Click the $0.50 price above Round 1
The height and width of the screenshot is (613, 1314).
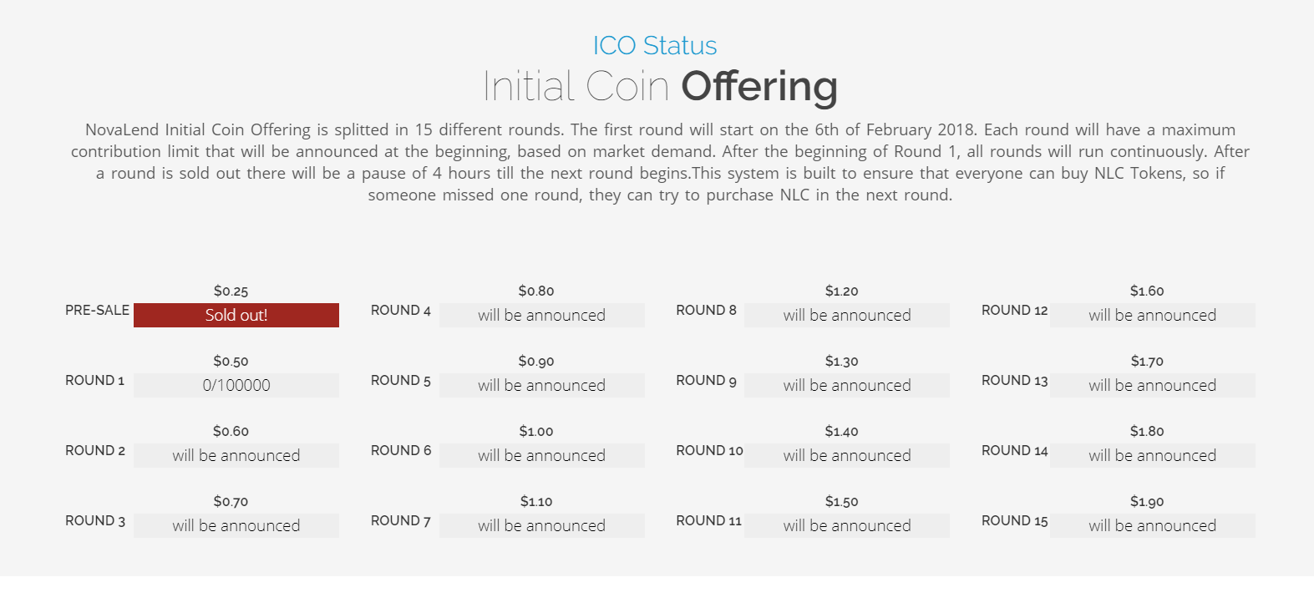pyautogui.click(x=231, y=361)
